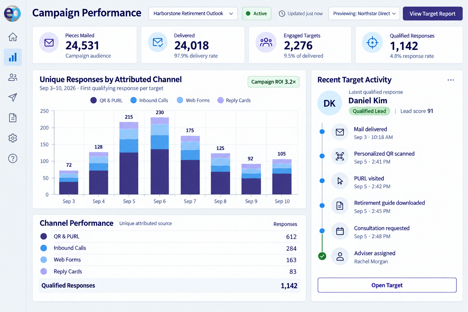Click the Active status badge
Screen dimensions: 468x312
point(257,14)
